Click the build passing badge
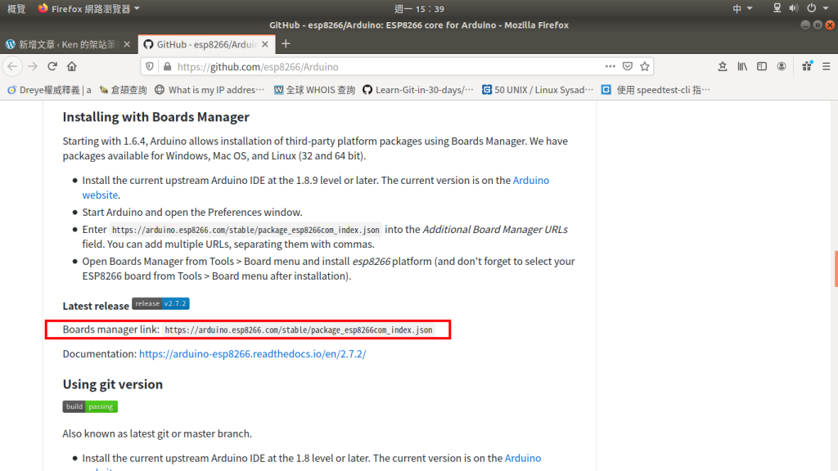The height and width of the screenshot is (471, 838). (x=90, y=406)
